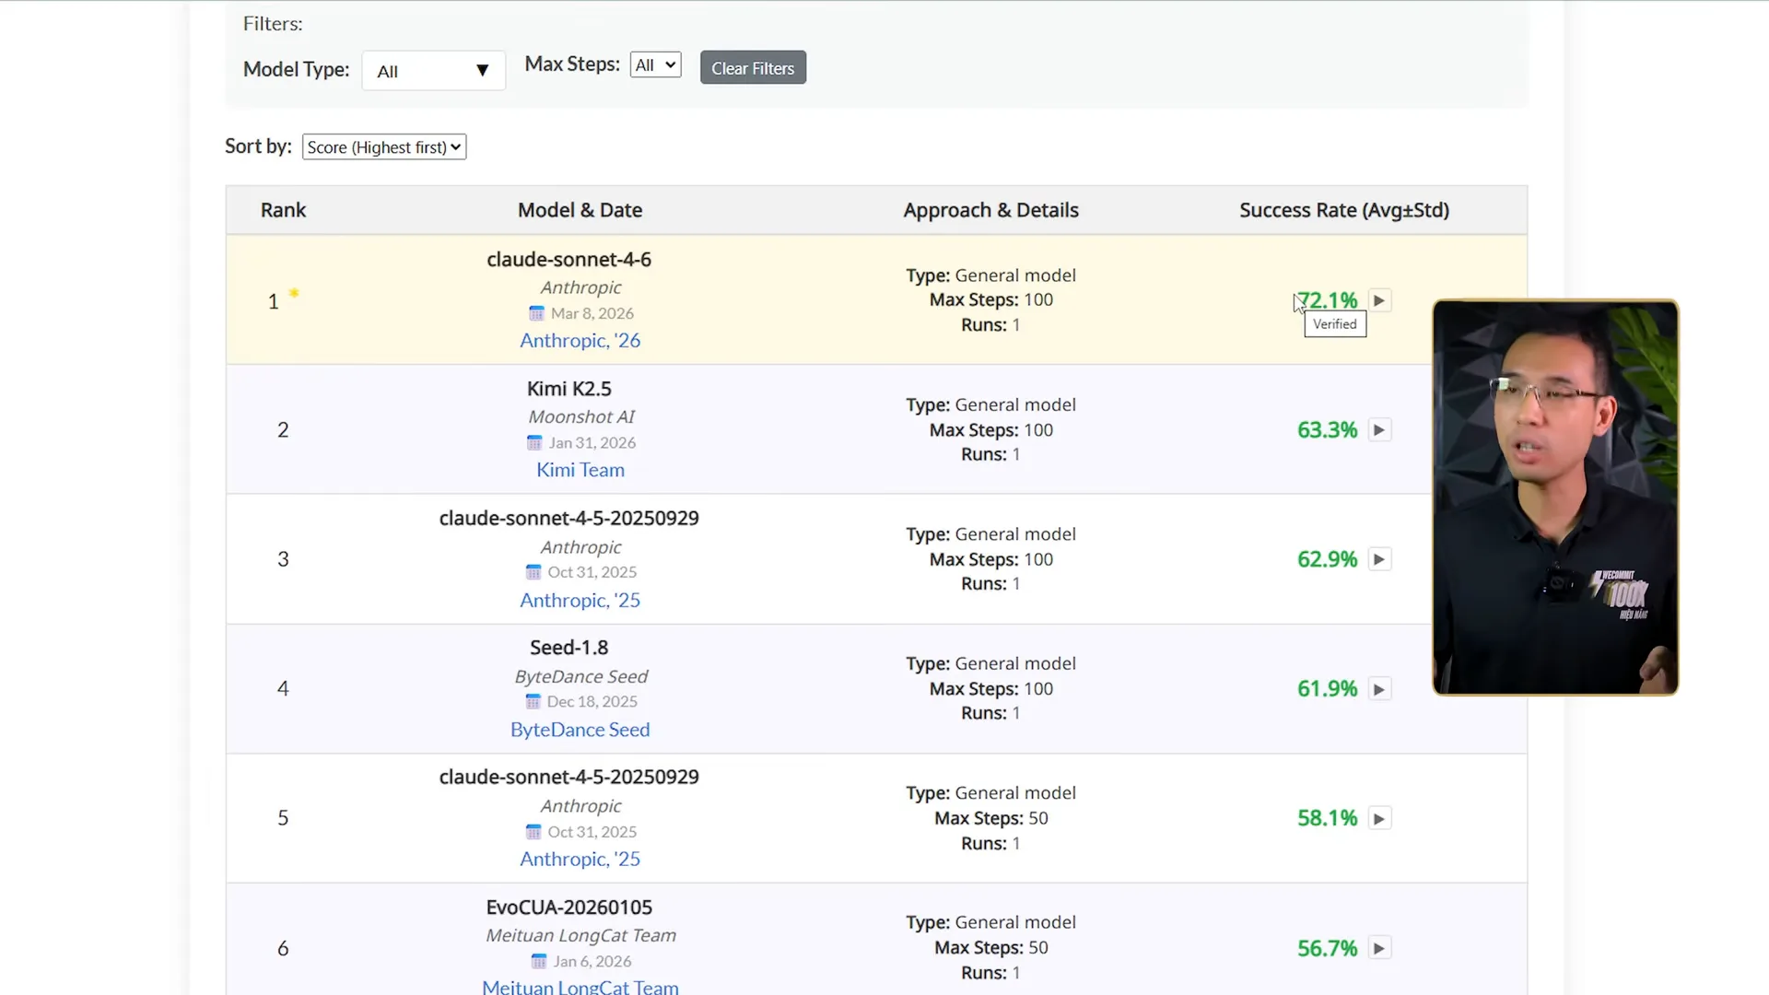The height and width of the screenshot is (995, 1769).
Task: Click the 72.1% success rate value
Action: tap(1328, 300)
